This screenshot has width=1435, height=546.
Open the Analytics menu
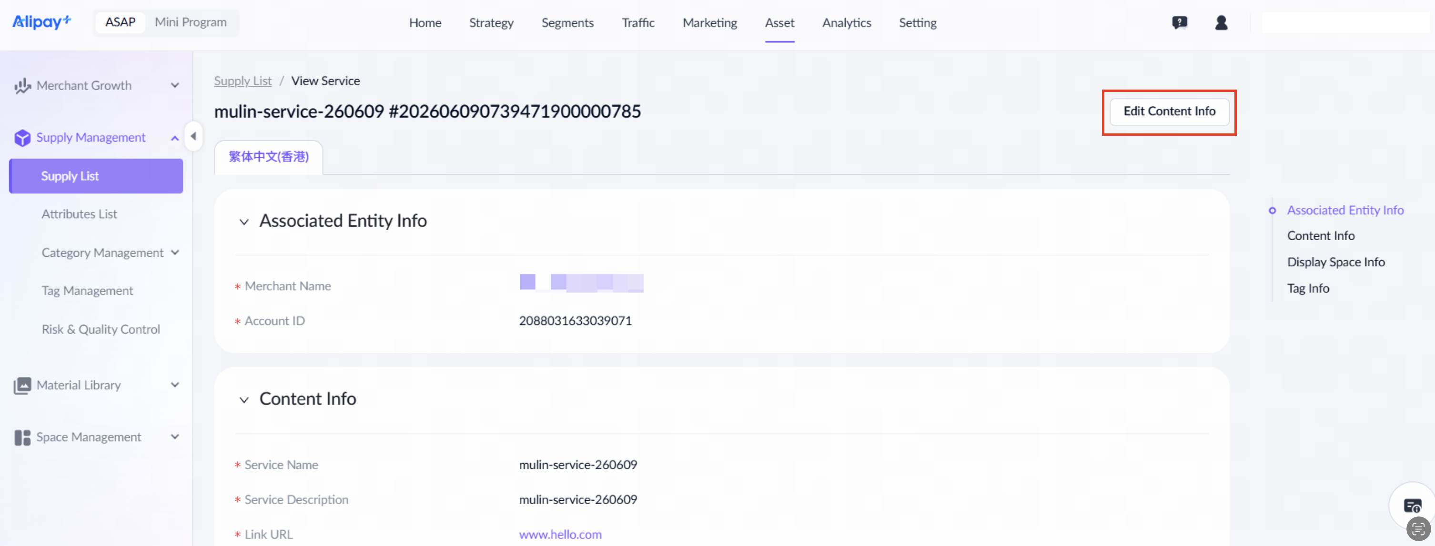point(846,23)
